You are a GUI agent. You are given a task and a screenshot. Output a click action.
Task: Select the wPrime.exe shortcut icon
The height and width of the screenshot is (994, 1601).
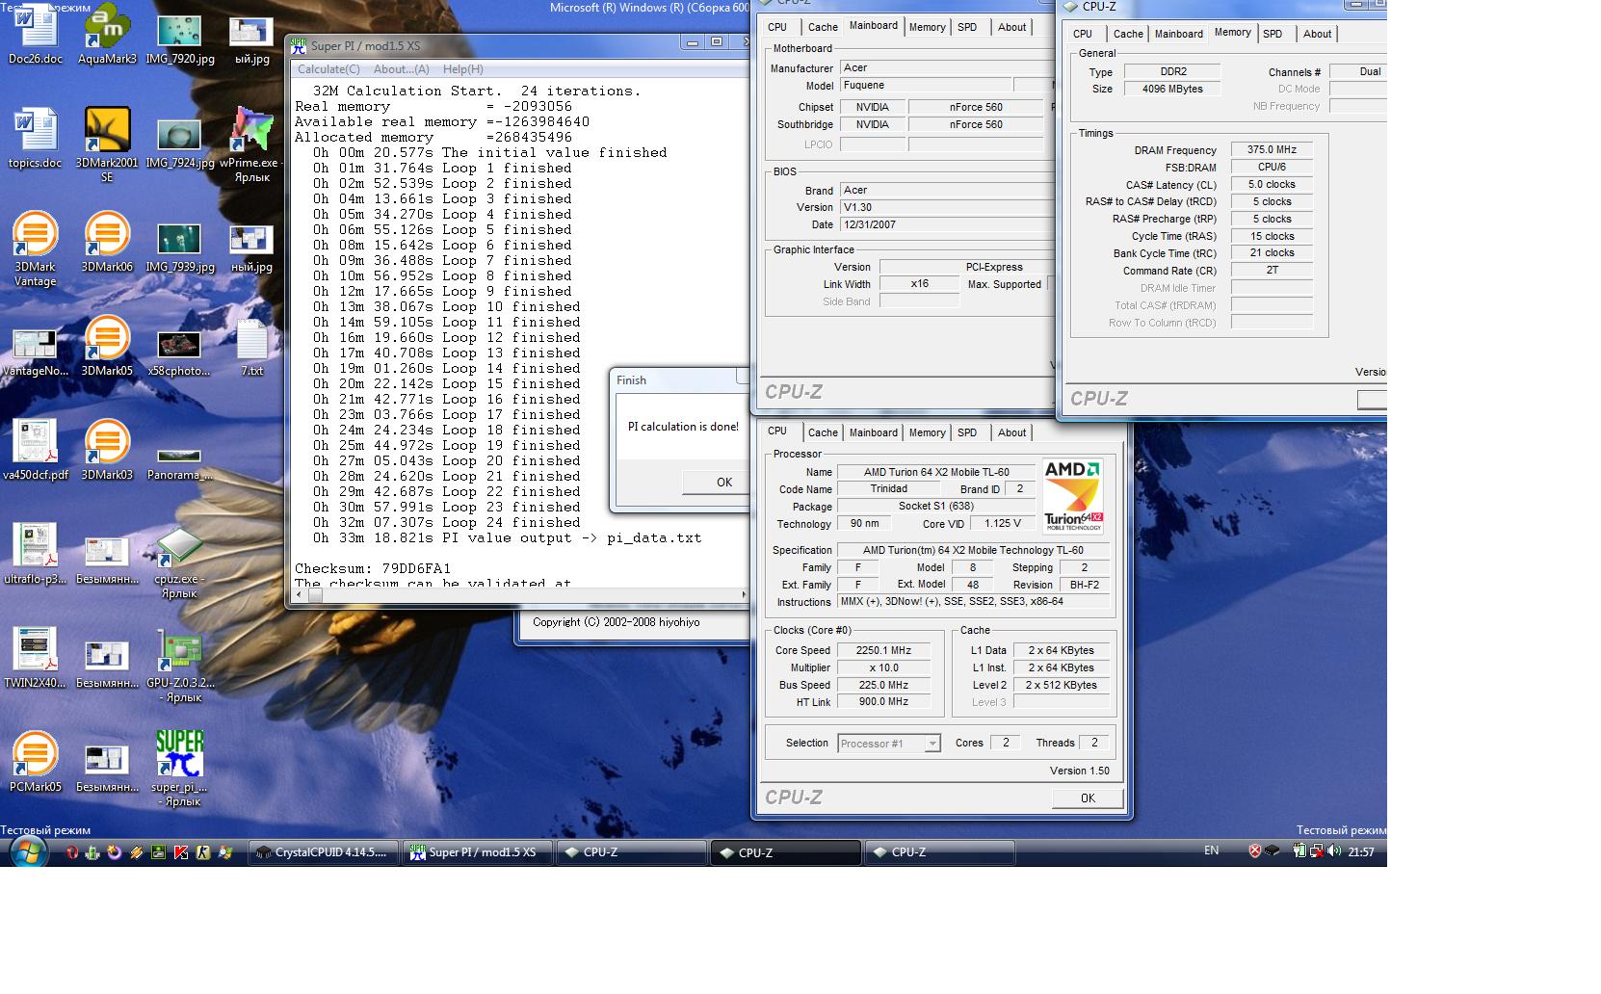coord(251,144)
